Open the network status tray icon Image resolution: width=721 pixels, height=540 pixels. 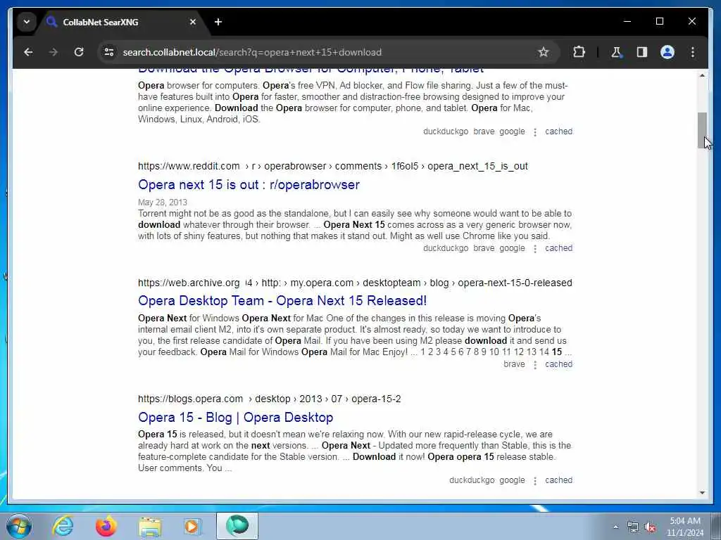(x=633, y=527)
